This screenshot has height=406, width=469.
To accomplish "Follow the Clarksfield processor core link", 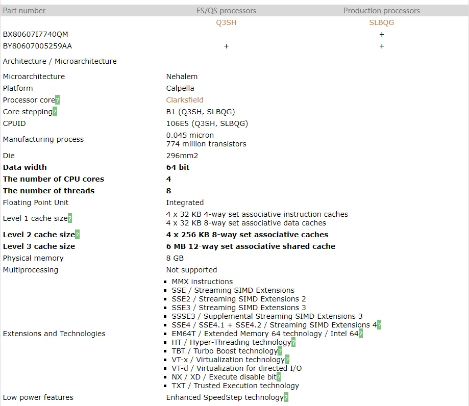I will (185, 100).
